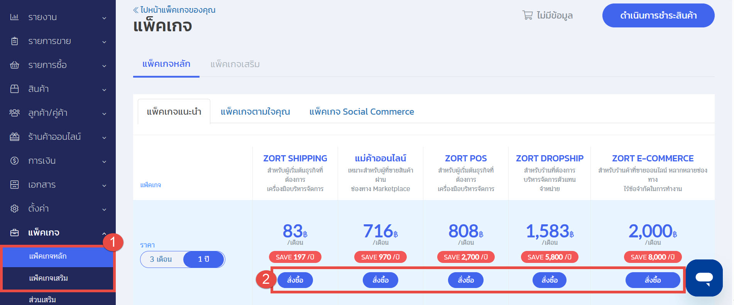
Task: Expand the เอกสาร sidebar chevron
Action: 104,185
